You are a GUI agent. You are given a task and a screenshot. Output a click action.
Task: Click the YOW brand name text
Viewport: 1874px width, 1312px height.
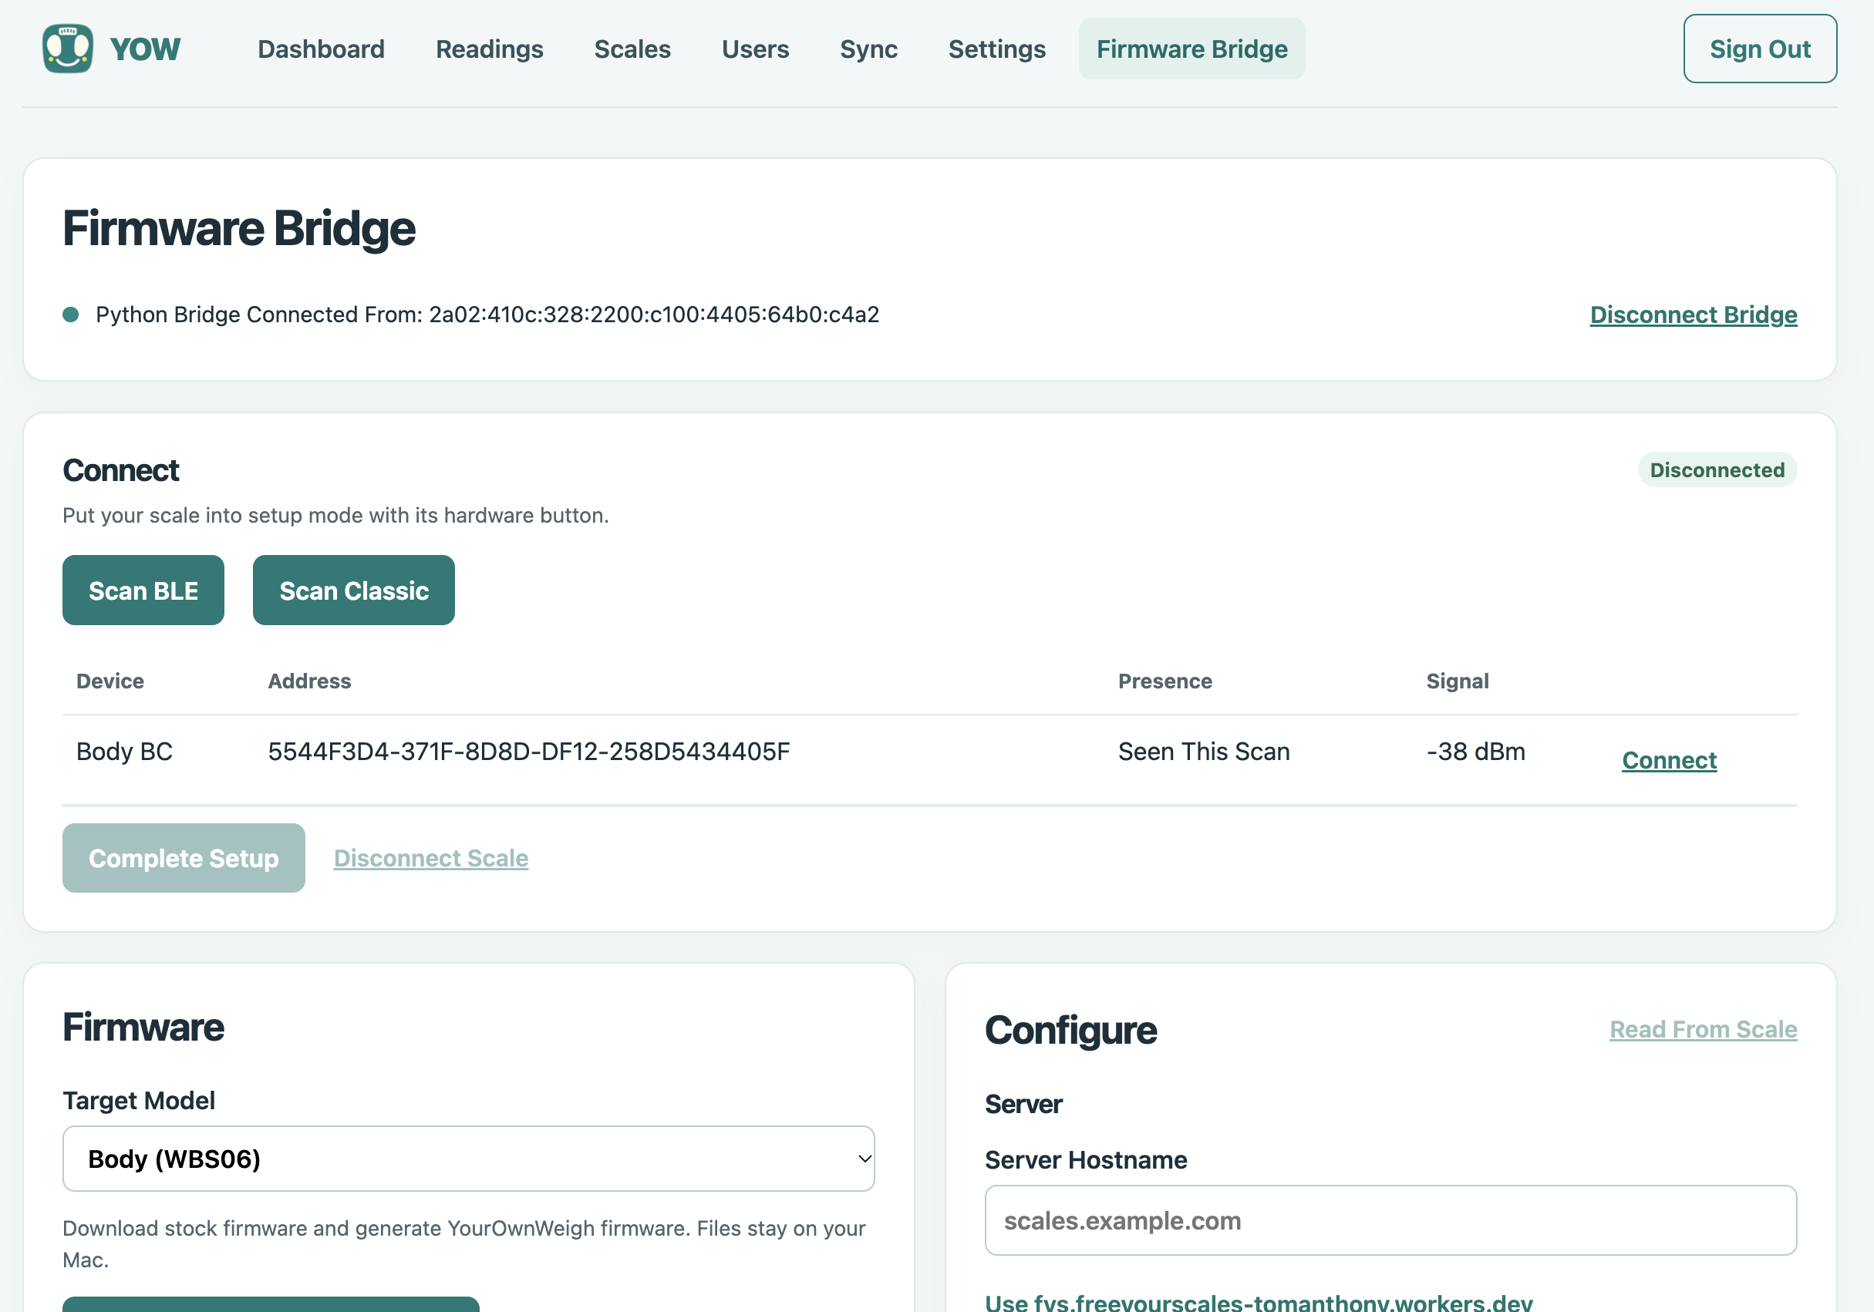pos(145,49)
